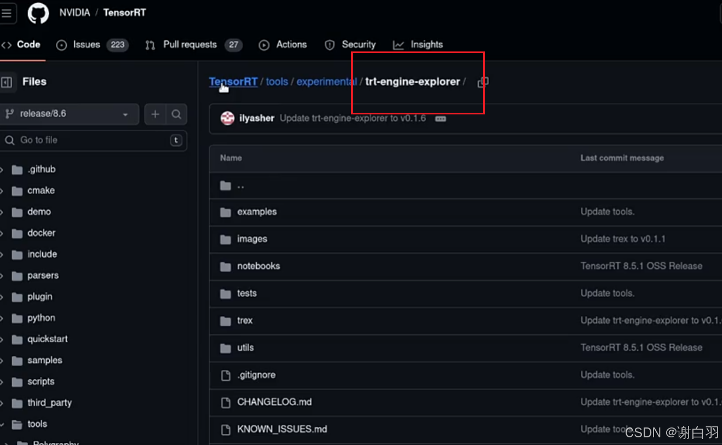Open the CHANGELOG.md file
This screenshot has height=445, width=722.
pyautogui.click(x=274, y=402)
